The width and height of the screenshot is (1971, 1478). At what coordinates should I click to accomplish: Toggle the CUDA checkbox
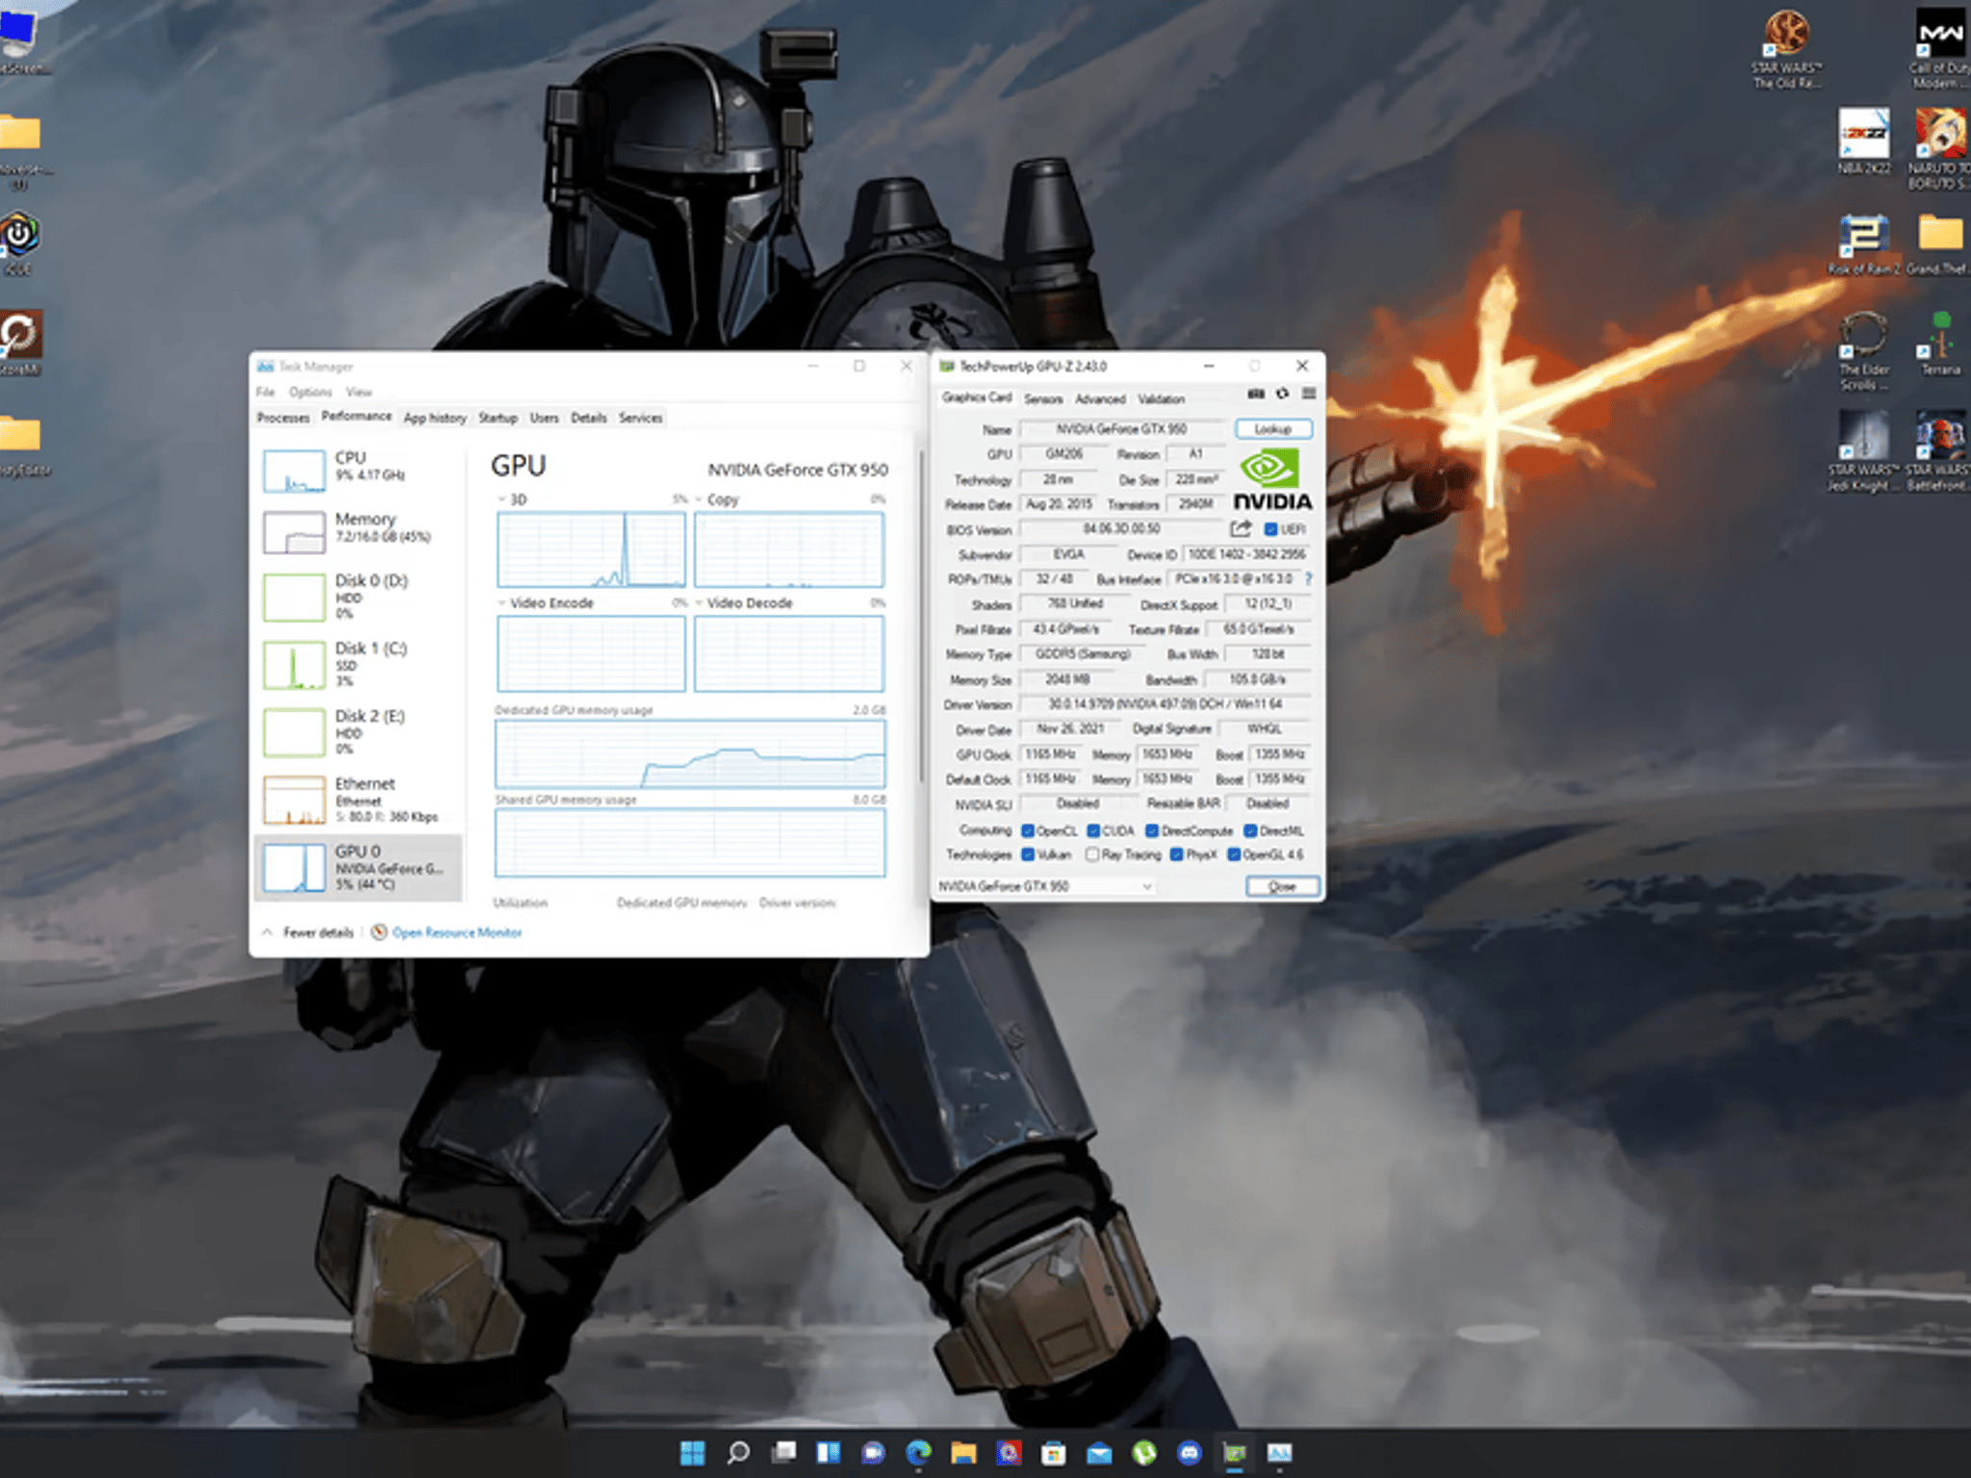point(1093,830)
